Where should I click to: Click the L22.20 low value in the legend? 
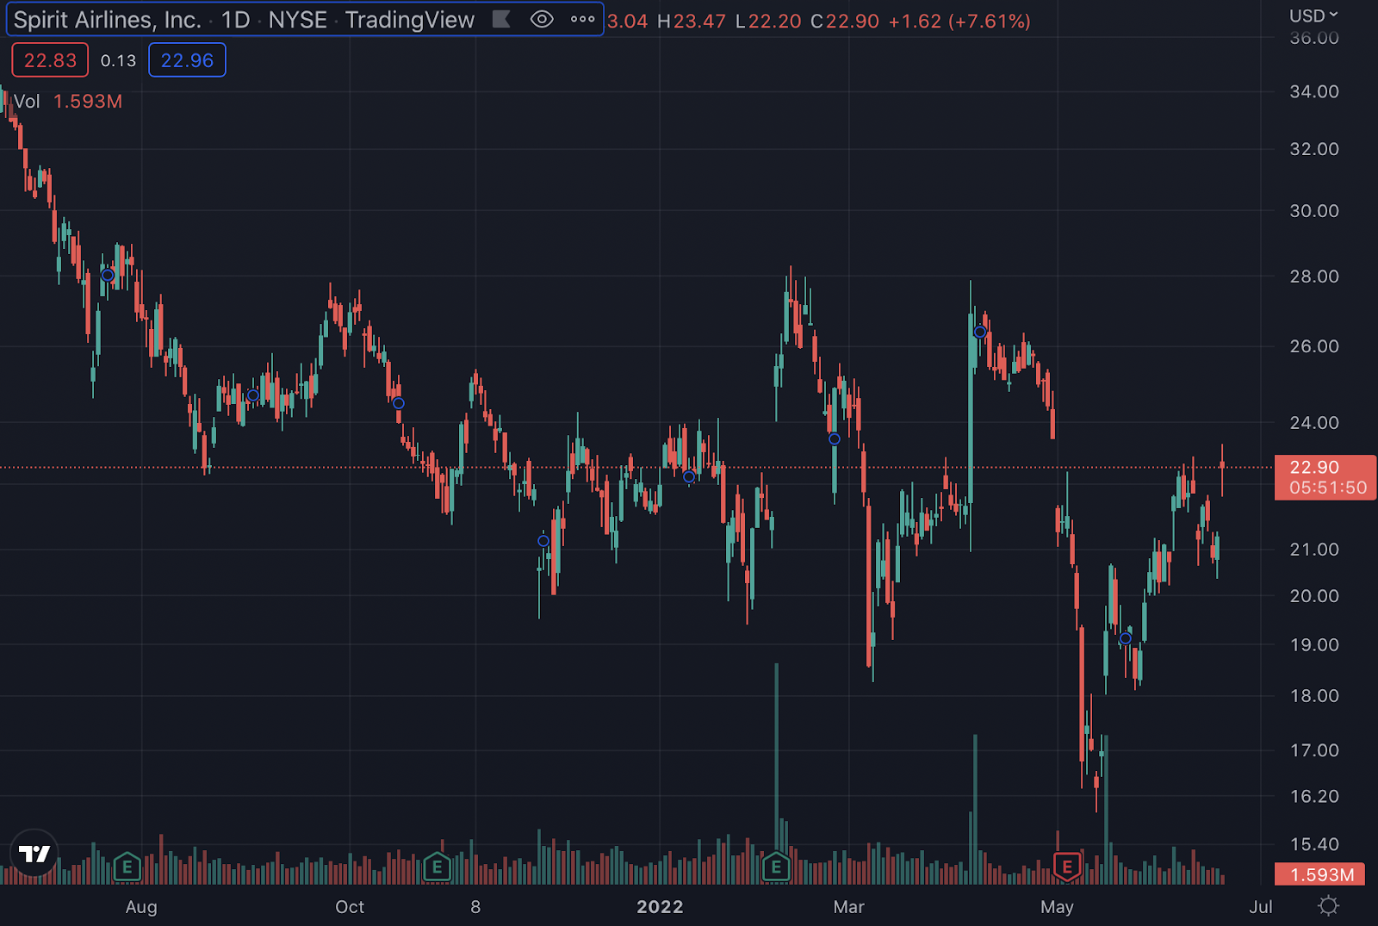(768, 21)
